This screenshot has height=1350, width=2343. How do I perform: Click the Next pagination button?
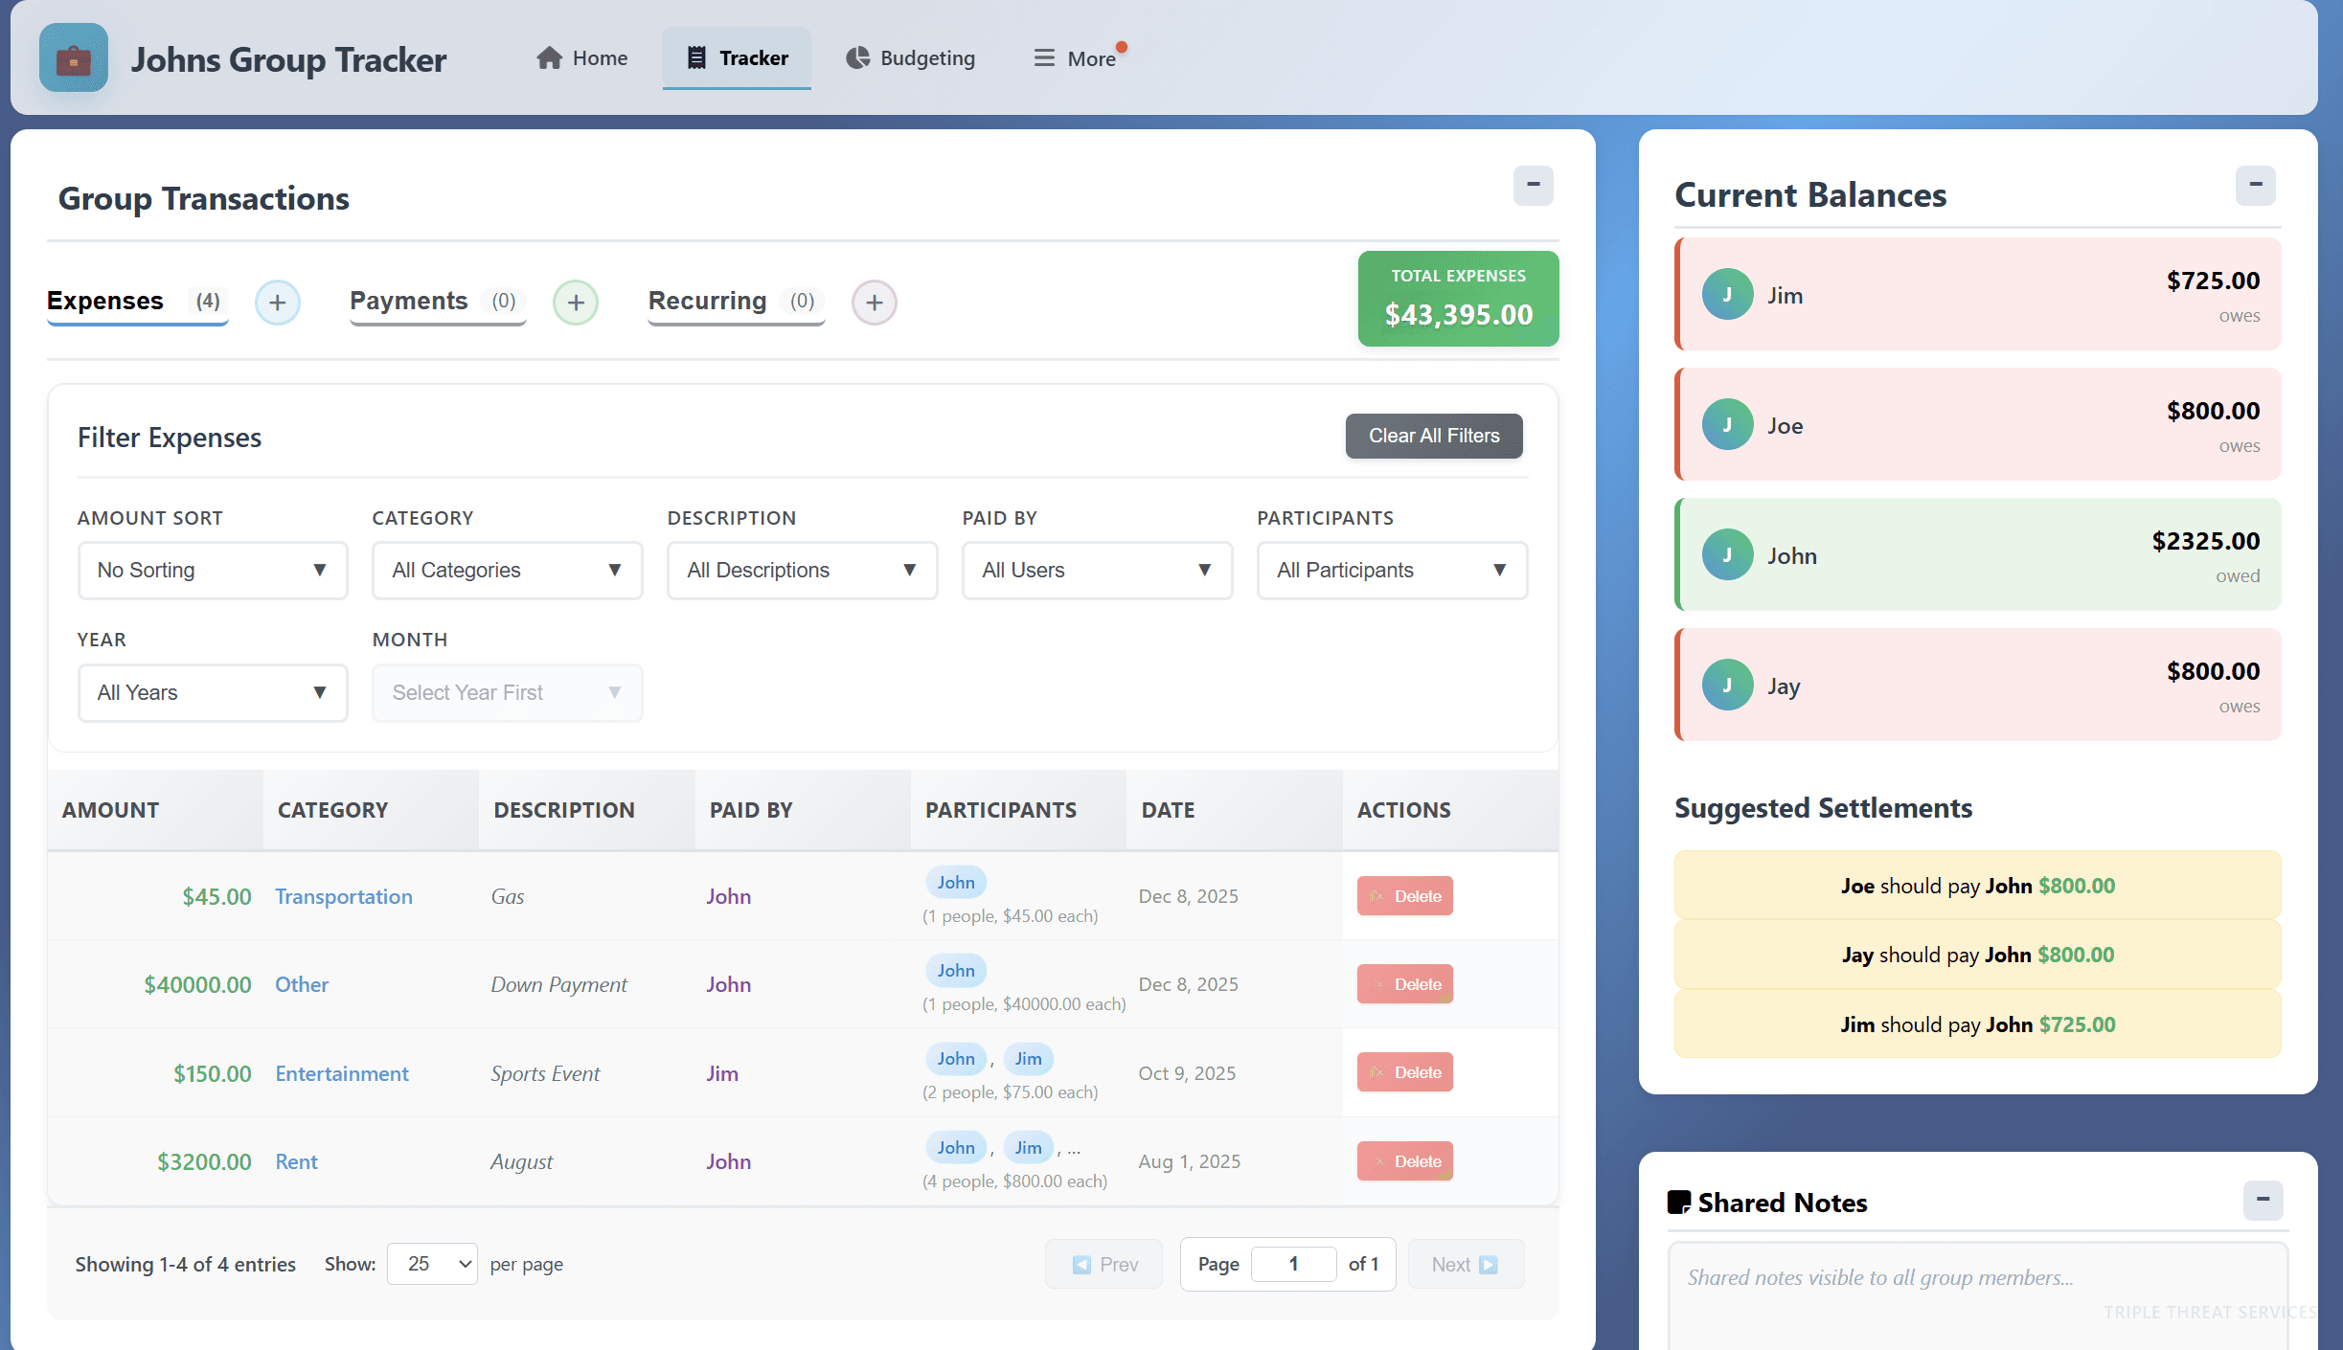click(1465, 1264)
